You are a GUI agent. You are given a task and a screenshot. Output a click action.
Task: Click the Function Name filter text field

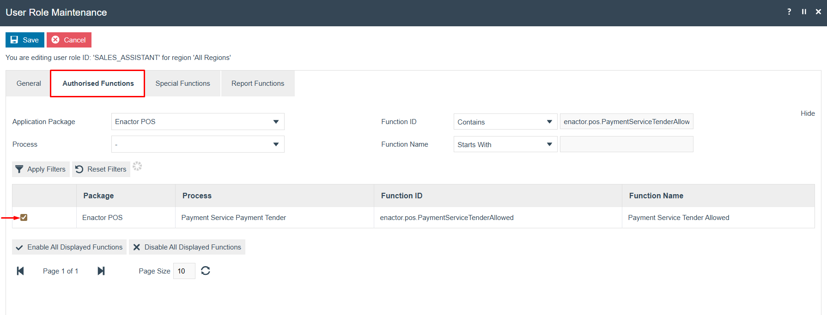[x=626, y=144]
